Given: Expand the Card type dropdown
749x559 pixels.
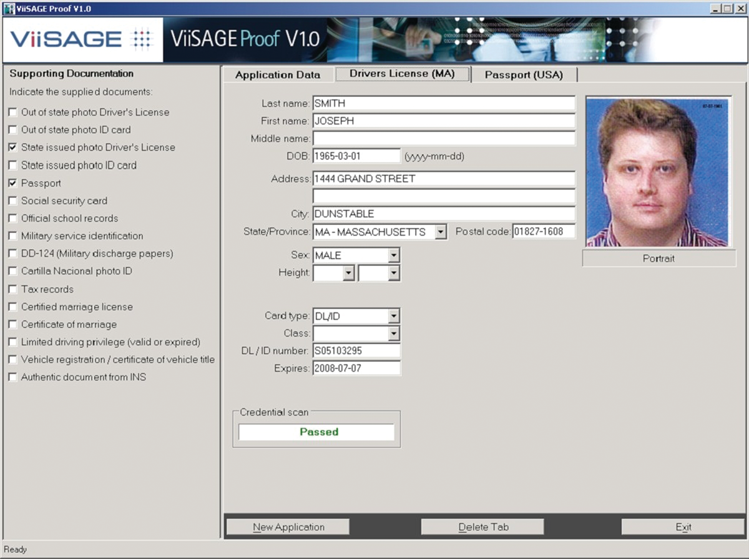Looking at the screenshot, I should tap(395, 315).
